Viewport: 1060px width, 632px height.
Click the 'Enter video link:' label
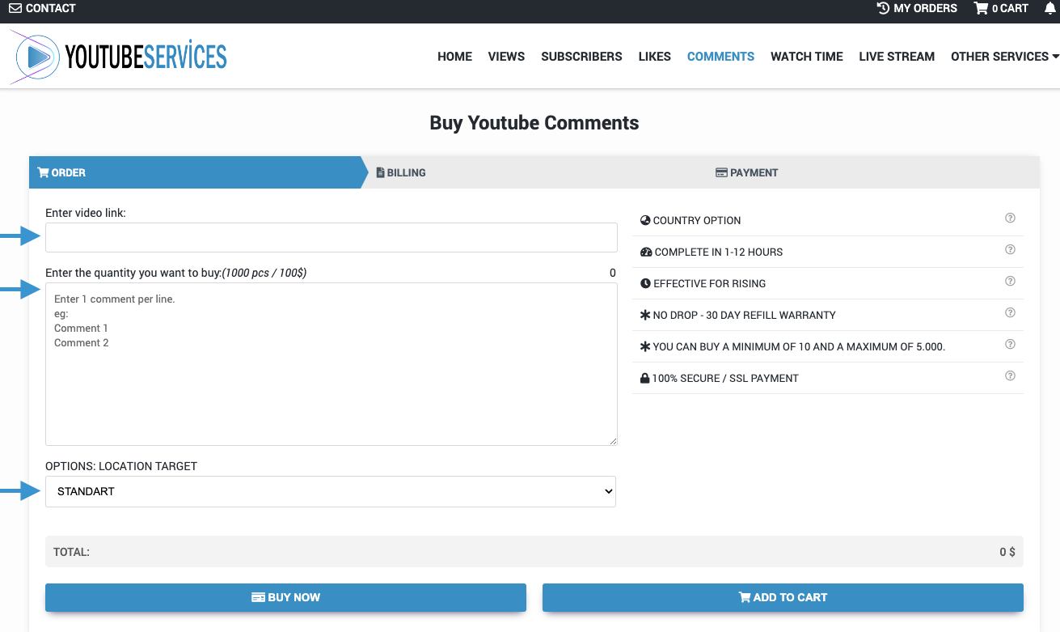point(86,213)
